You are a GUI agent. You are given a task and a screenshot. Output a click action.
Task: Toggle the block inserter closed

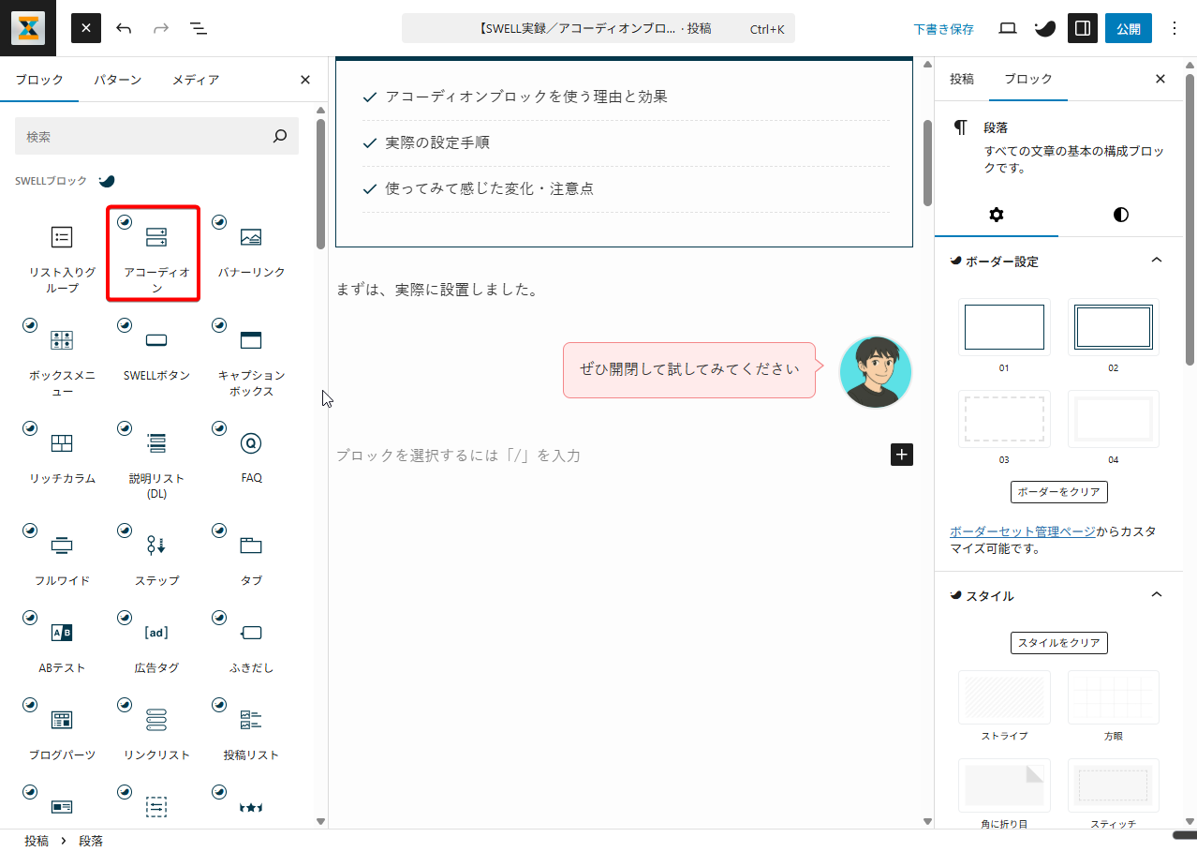click(86, 28)
